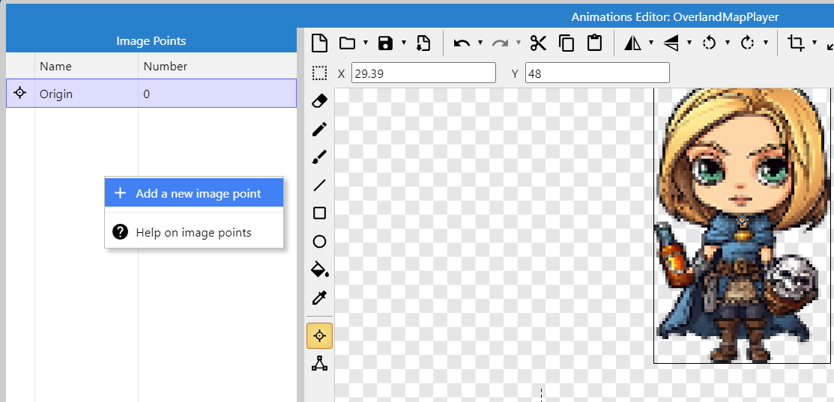Select the Pencil tool
Screen dimensions: 834x402
(319, 129)
